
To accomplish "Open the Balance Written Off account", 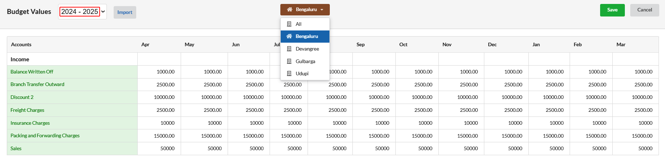I will [x=32, y=72].
